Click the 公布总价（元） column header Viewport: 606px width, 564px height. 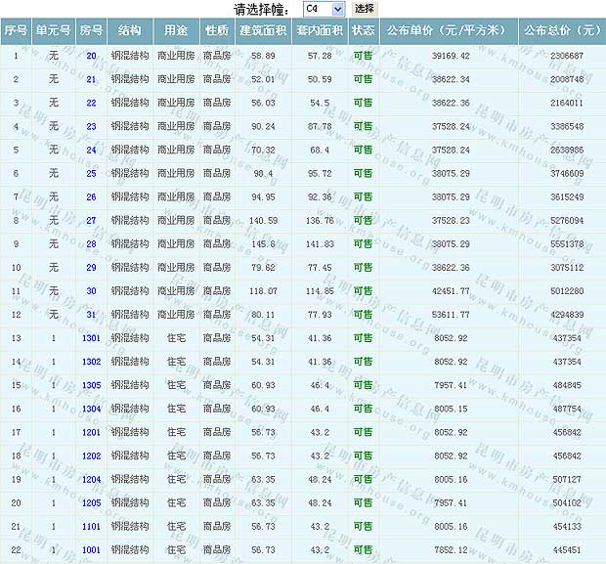pyautogui.click(x=561, y=30)
